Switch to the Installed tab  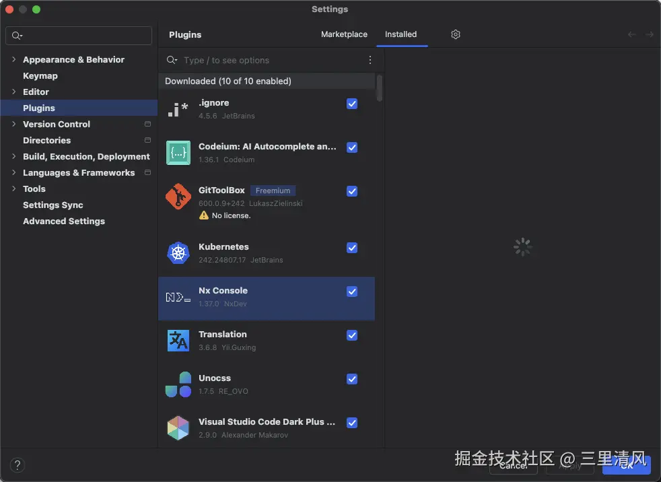[401, 34]
